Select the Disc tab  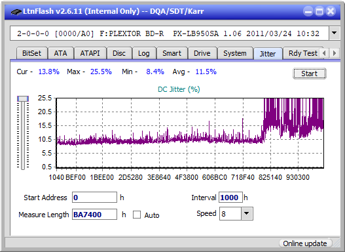[119, 53]
